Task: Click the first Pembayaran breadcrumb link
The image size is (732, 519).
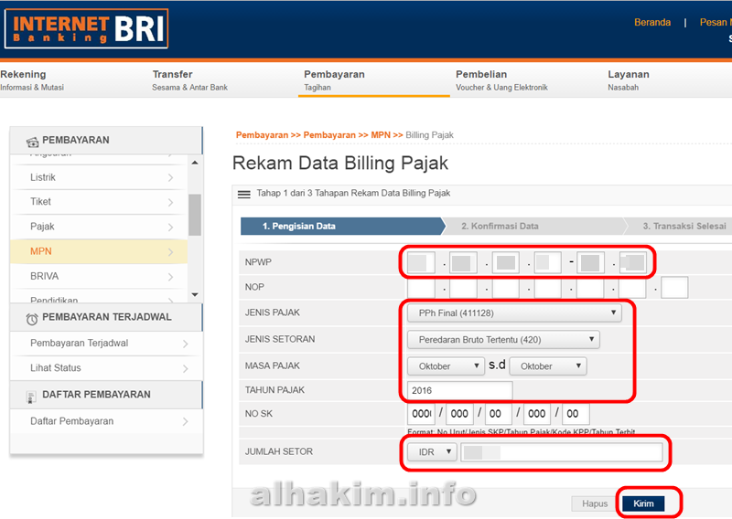Action: click(x=262, y=135)
